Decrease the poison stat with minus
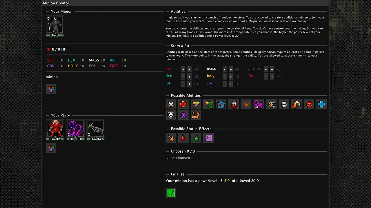This screenshot has width=371, height=208. [266, 69]
